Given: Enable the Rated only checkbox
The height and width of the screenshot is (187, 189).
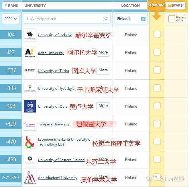Looking at the screenshot, I should pos(172,19).
